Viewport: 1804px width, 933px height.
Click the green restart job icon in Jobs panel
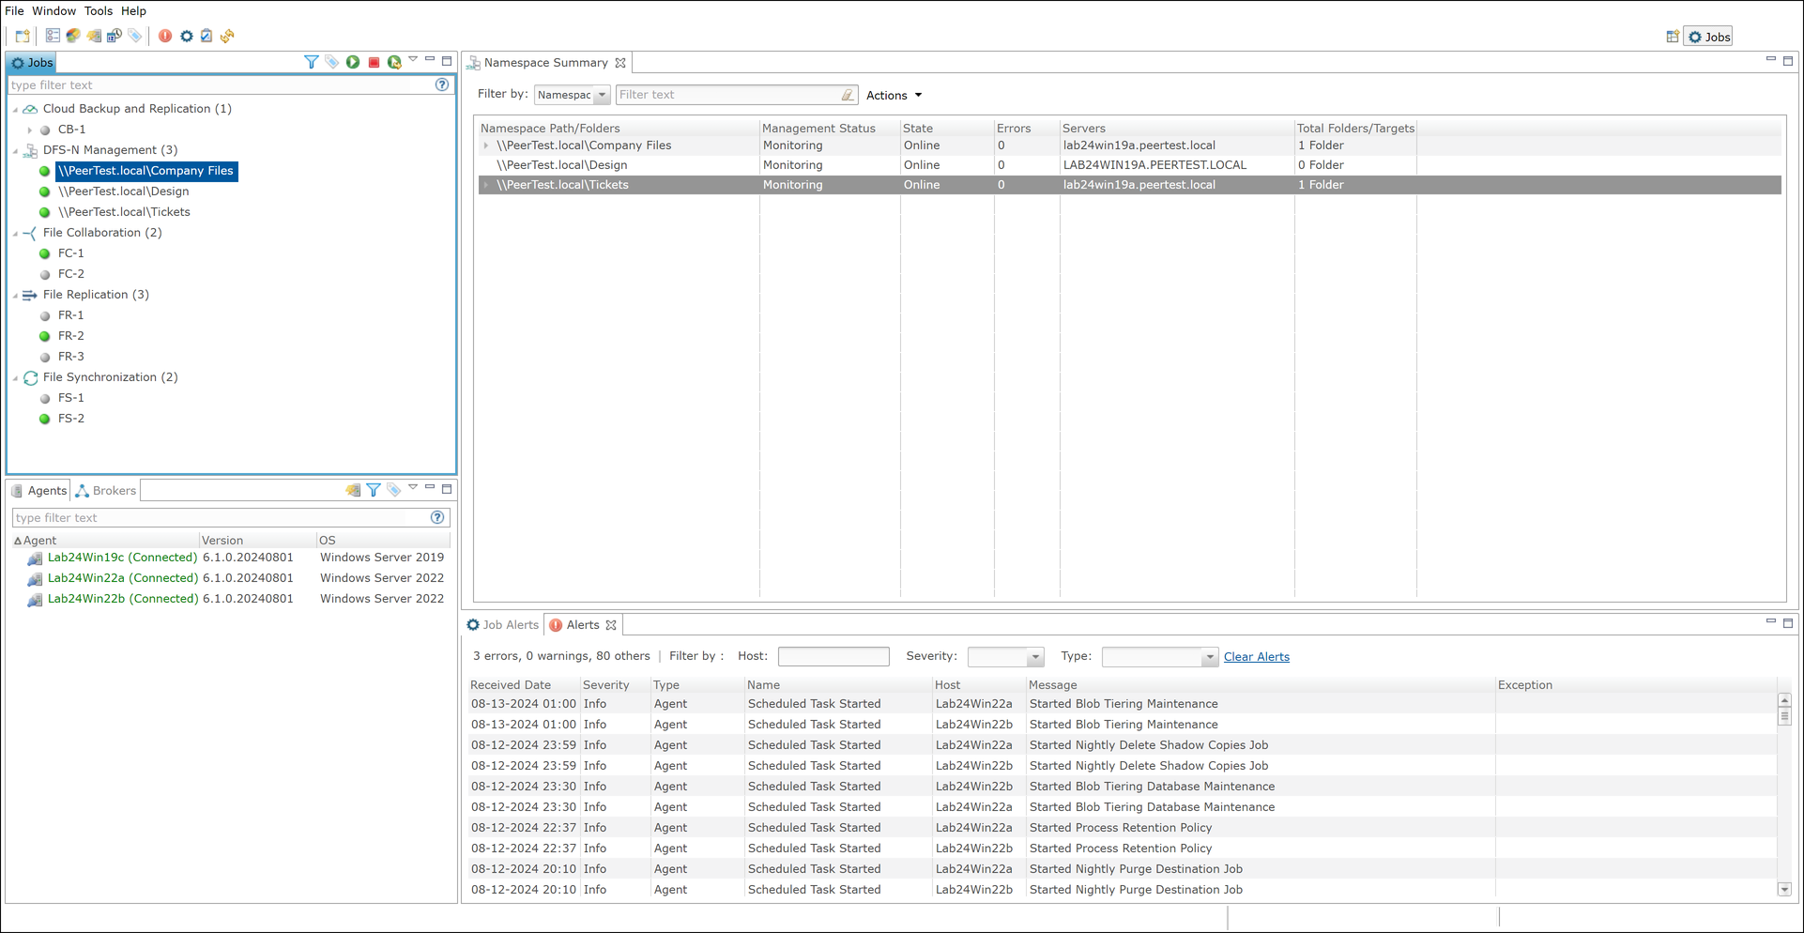tap(394, 62)
